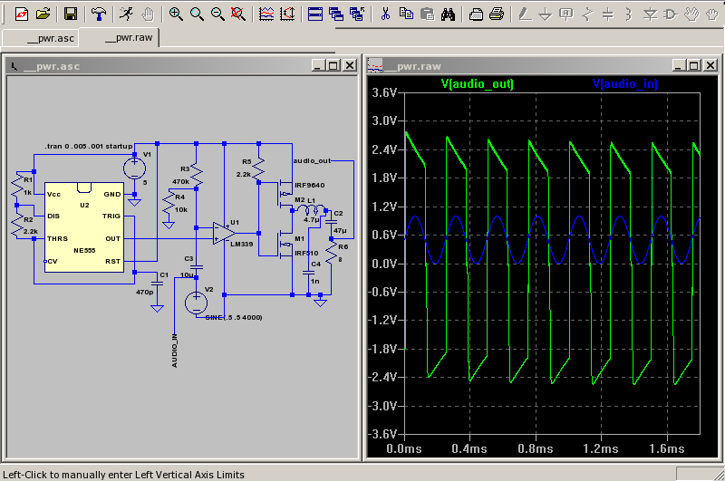Select the Pan magnifier tool
The width and height of the screenshot is (725, 481).
[197, 14]
